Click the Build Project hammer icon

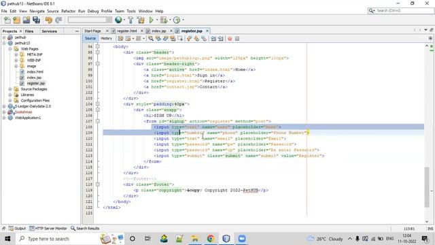[130, 20]
